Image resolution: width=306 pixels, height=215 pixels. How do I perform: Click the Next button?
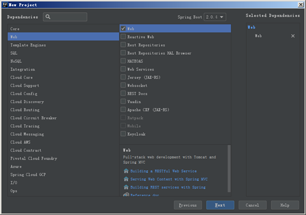(x=220, y=205)
